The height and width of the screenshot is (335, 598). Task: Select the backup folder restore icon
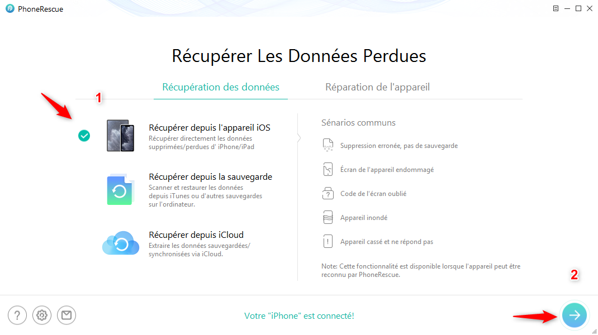[x=120, y=190]
